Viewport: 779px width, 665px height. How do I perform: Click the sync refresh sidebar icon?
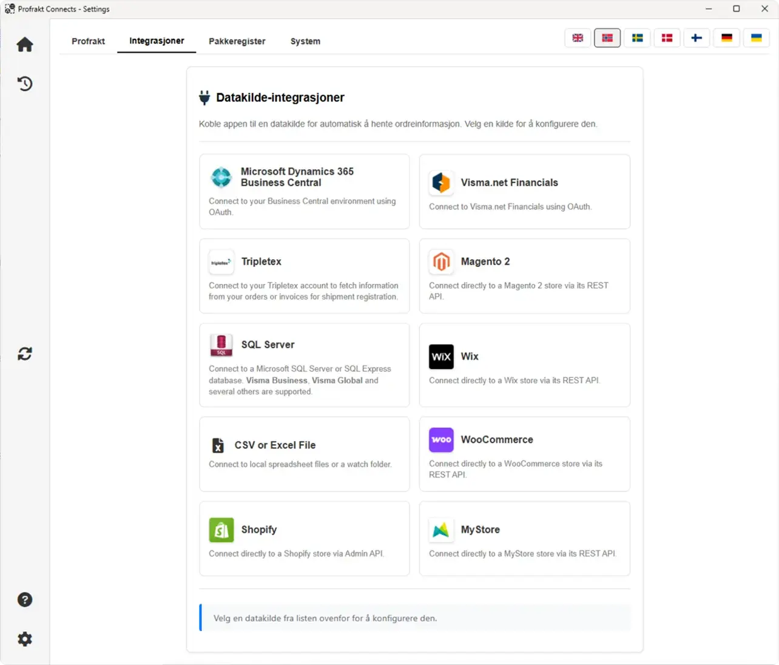(25, 354)
